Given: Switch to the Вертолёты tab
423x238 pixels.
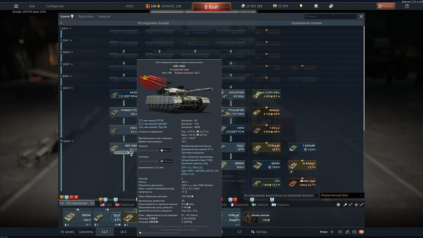Looking at the screenshot, I should click(86, 17).
